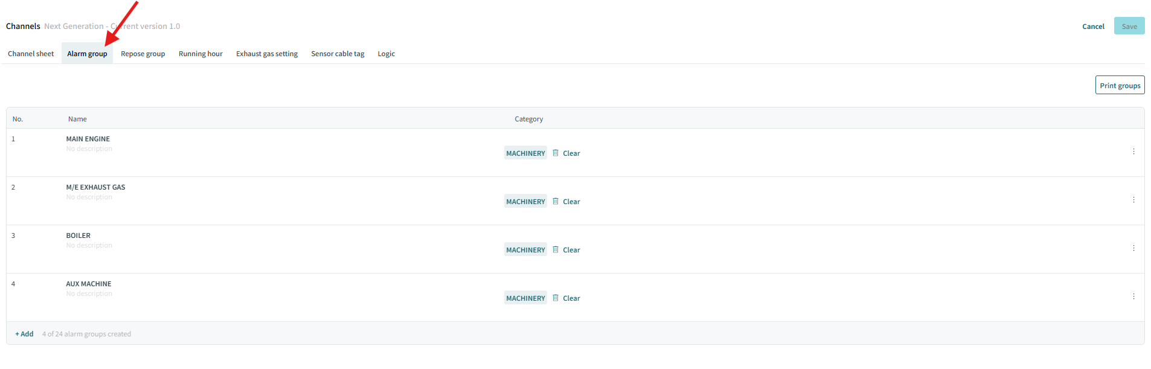Screen dimensions: 1151x369
Task: Click MACHINERY tag in AUX MACHINE row
Action: point(525,298)
